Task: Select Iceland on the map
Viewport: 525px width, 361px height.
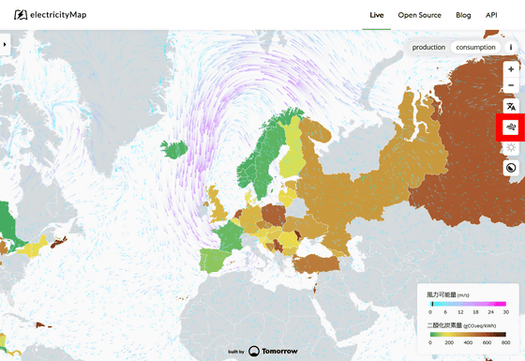Action: click(x=174, y=149)
